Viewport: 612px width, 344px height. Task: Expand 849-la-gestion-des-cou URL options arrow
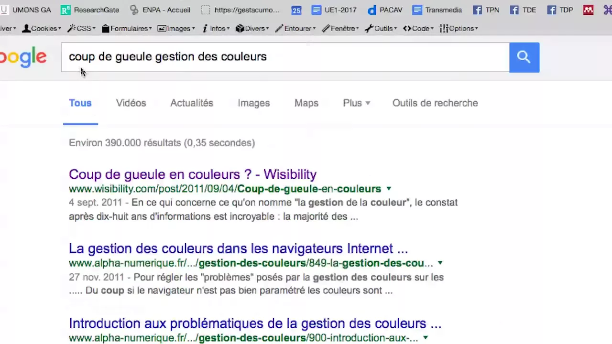pyautogui.click(x=440, y=263)
